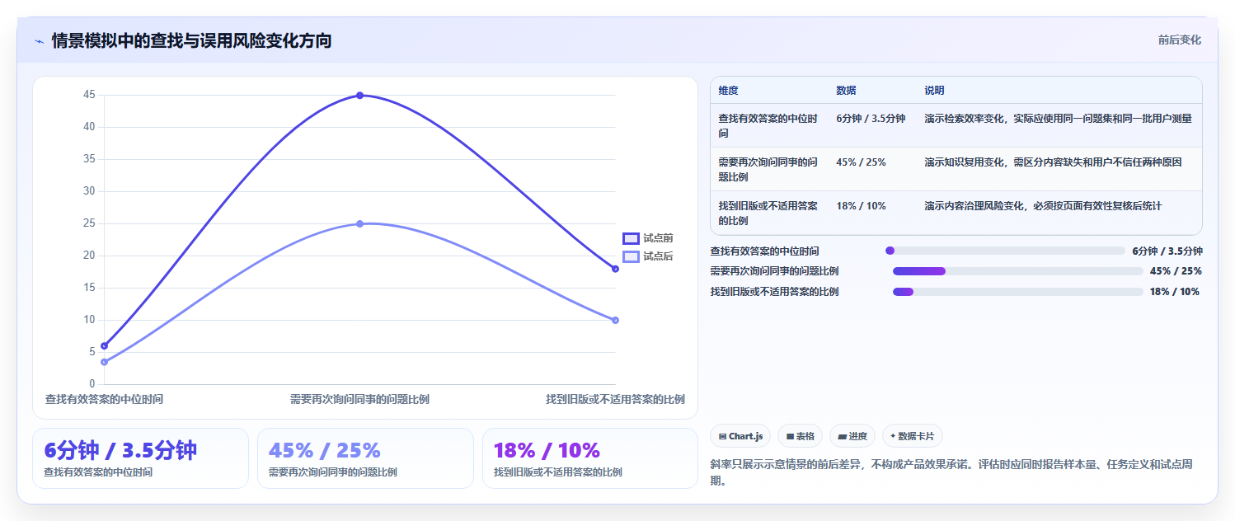
Task: Click progress value 45% / 25% at bar end
Action: coord(1176,271)
